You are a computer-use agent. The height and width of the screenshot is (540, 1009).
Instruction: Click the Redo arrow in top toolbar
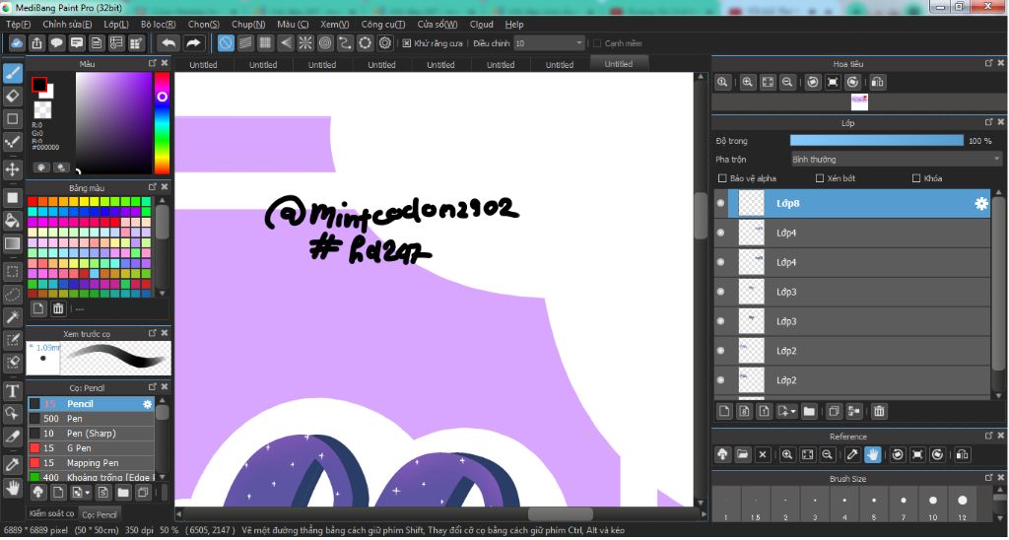[x=193, y=43]
